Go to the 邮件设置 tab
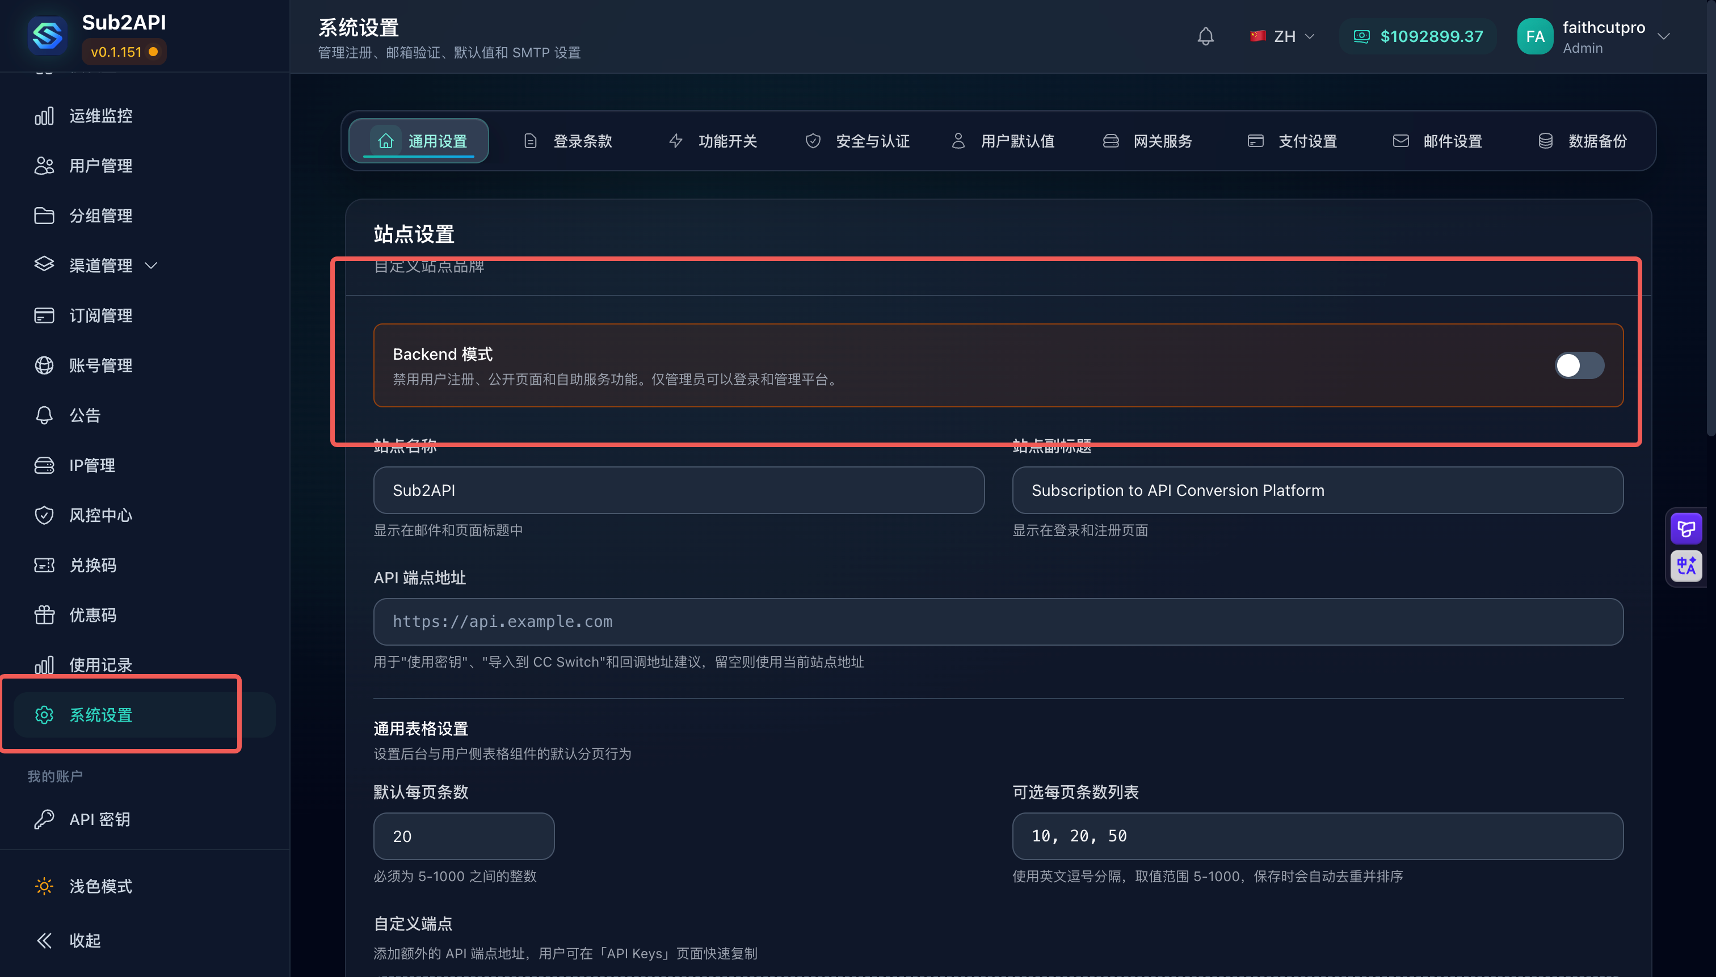The width and height of the screenshot is (1716, 977). 1437,141
